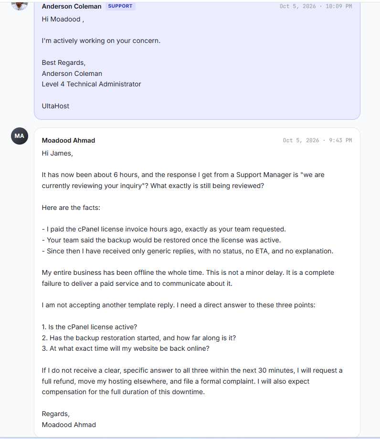Click the 'full refund' ultimatum paragraph
This screenshot has height=439, width=380.
pos(192,381)
